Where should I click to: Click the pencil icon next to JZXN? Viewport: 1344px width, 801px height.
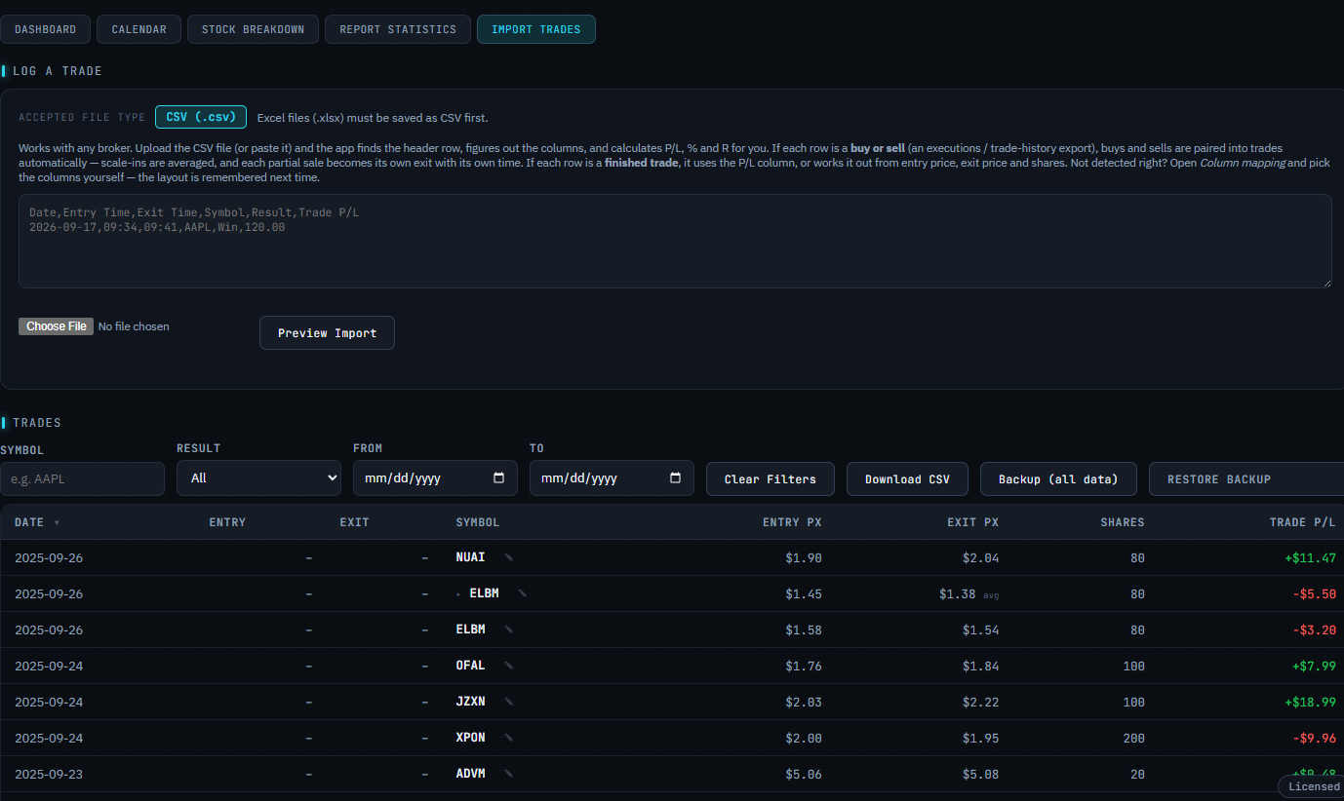click(508, 702)
